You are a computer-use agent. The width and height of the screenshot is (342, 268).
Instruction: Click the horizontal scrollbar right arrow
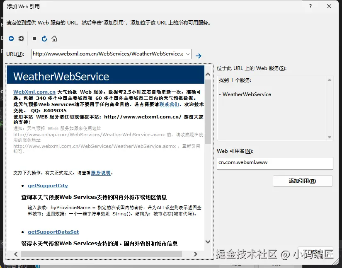195,254
